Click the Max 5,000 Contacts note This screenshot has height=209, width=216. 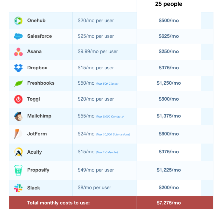(x=110, y=117)
